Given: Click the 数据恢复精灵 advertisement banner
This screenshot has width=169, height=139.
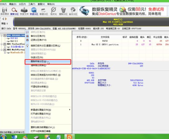Looking at the screenshot, I should pyautogui.click(x=123, y=11).
